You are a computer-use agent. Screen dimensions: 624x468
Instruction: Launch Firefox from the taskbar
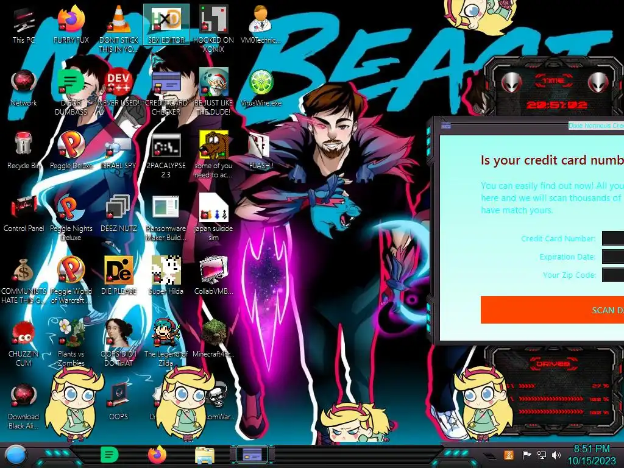[x=157, y=455]
